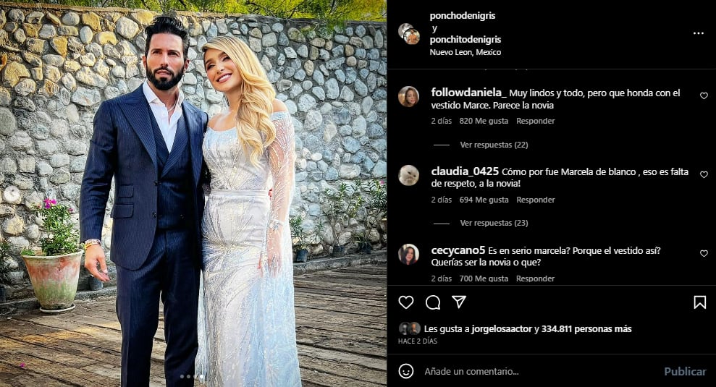Expand the 22 replies under followdaniela_

(x=494, y=145)
